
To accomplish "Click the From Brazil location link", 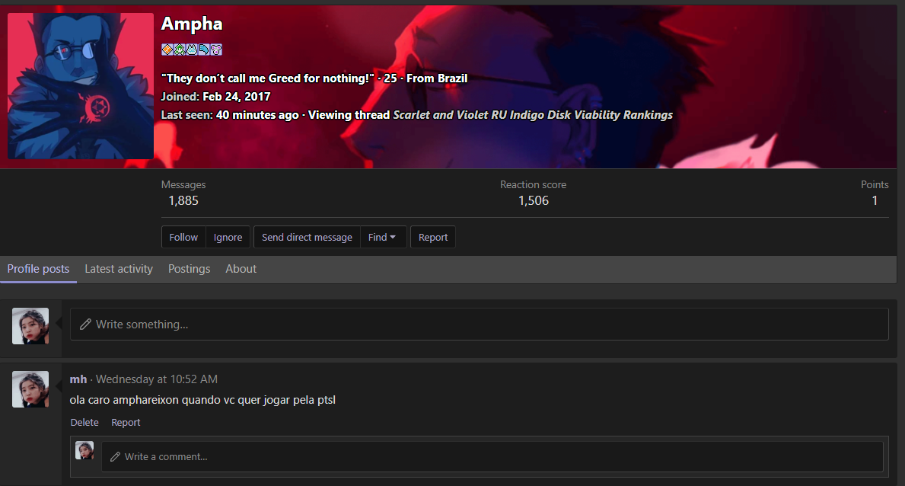I will (437, 78).
